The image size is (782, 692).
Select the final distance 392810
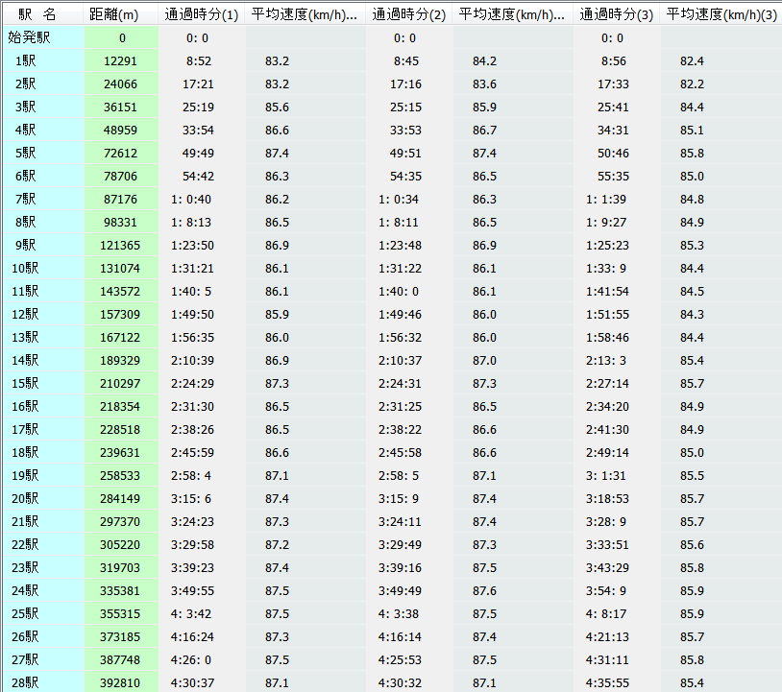pyautogui.click(x=120, y=682)
